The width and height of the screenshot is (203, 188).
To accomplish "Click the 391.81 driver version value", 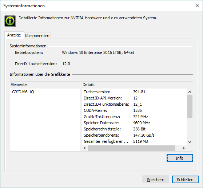I will click(x=139, y=92).
